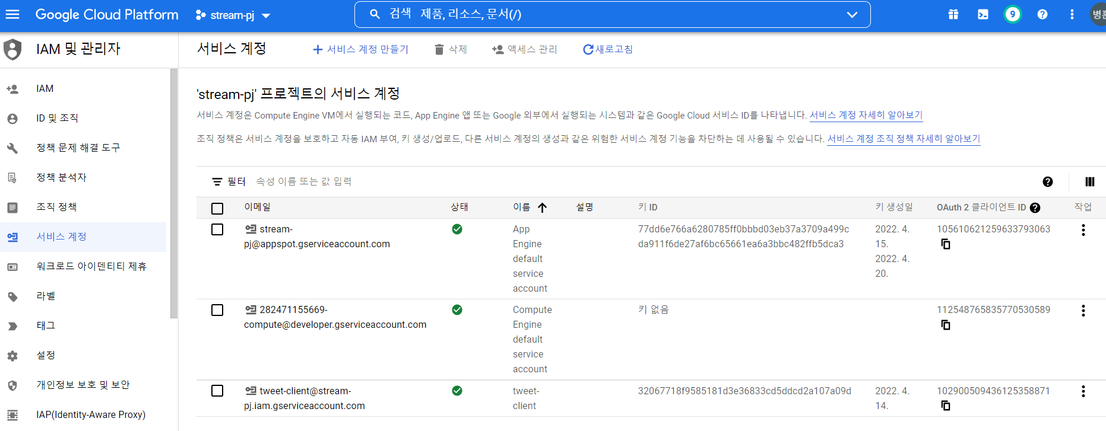Click the 이메일 column header
The width and height of the screenshot is (1106, 431).
[258, 207]
